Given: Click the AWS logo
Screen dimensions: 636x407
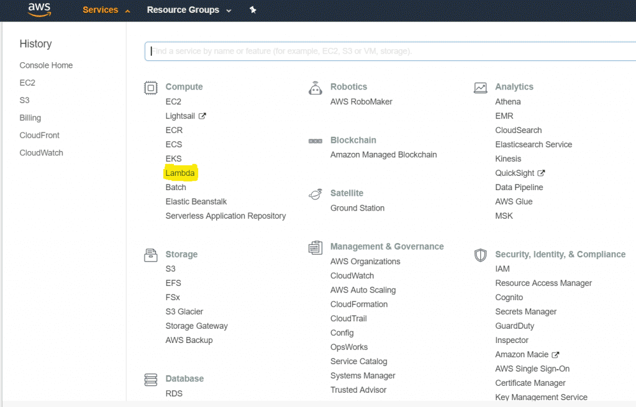Looking at the screenshot, I should pyautogui.click(x=39, y=10).
